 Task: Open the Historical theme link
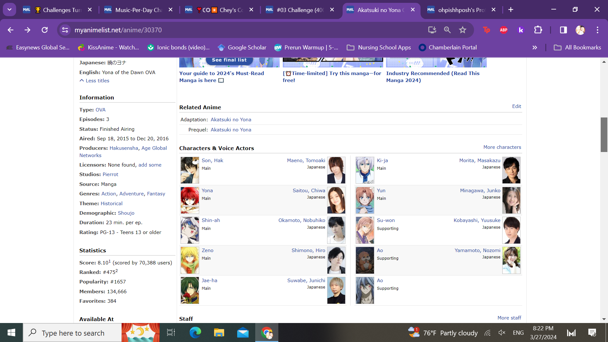tap(111, 204)
